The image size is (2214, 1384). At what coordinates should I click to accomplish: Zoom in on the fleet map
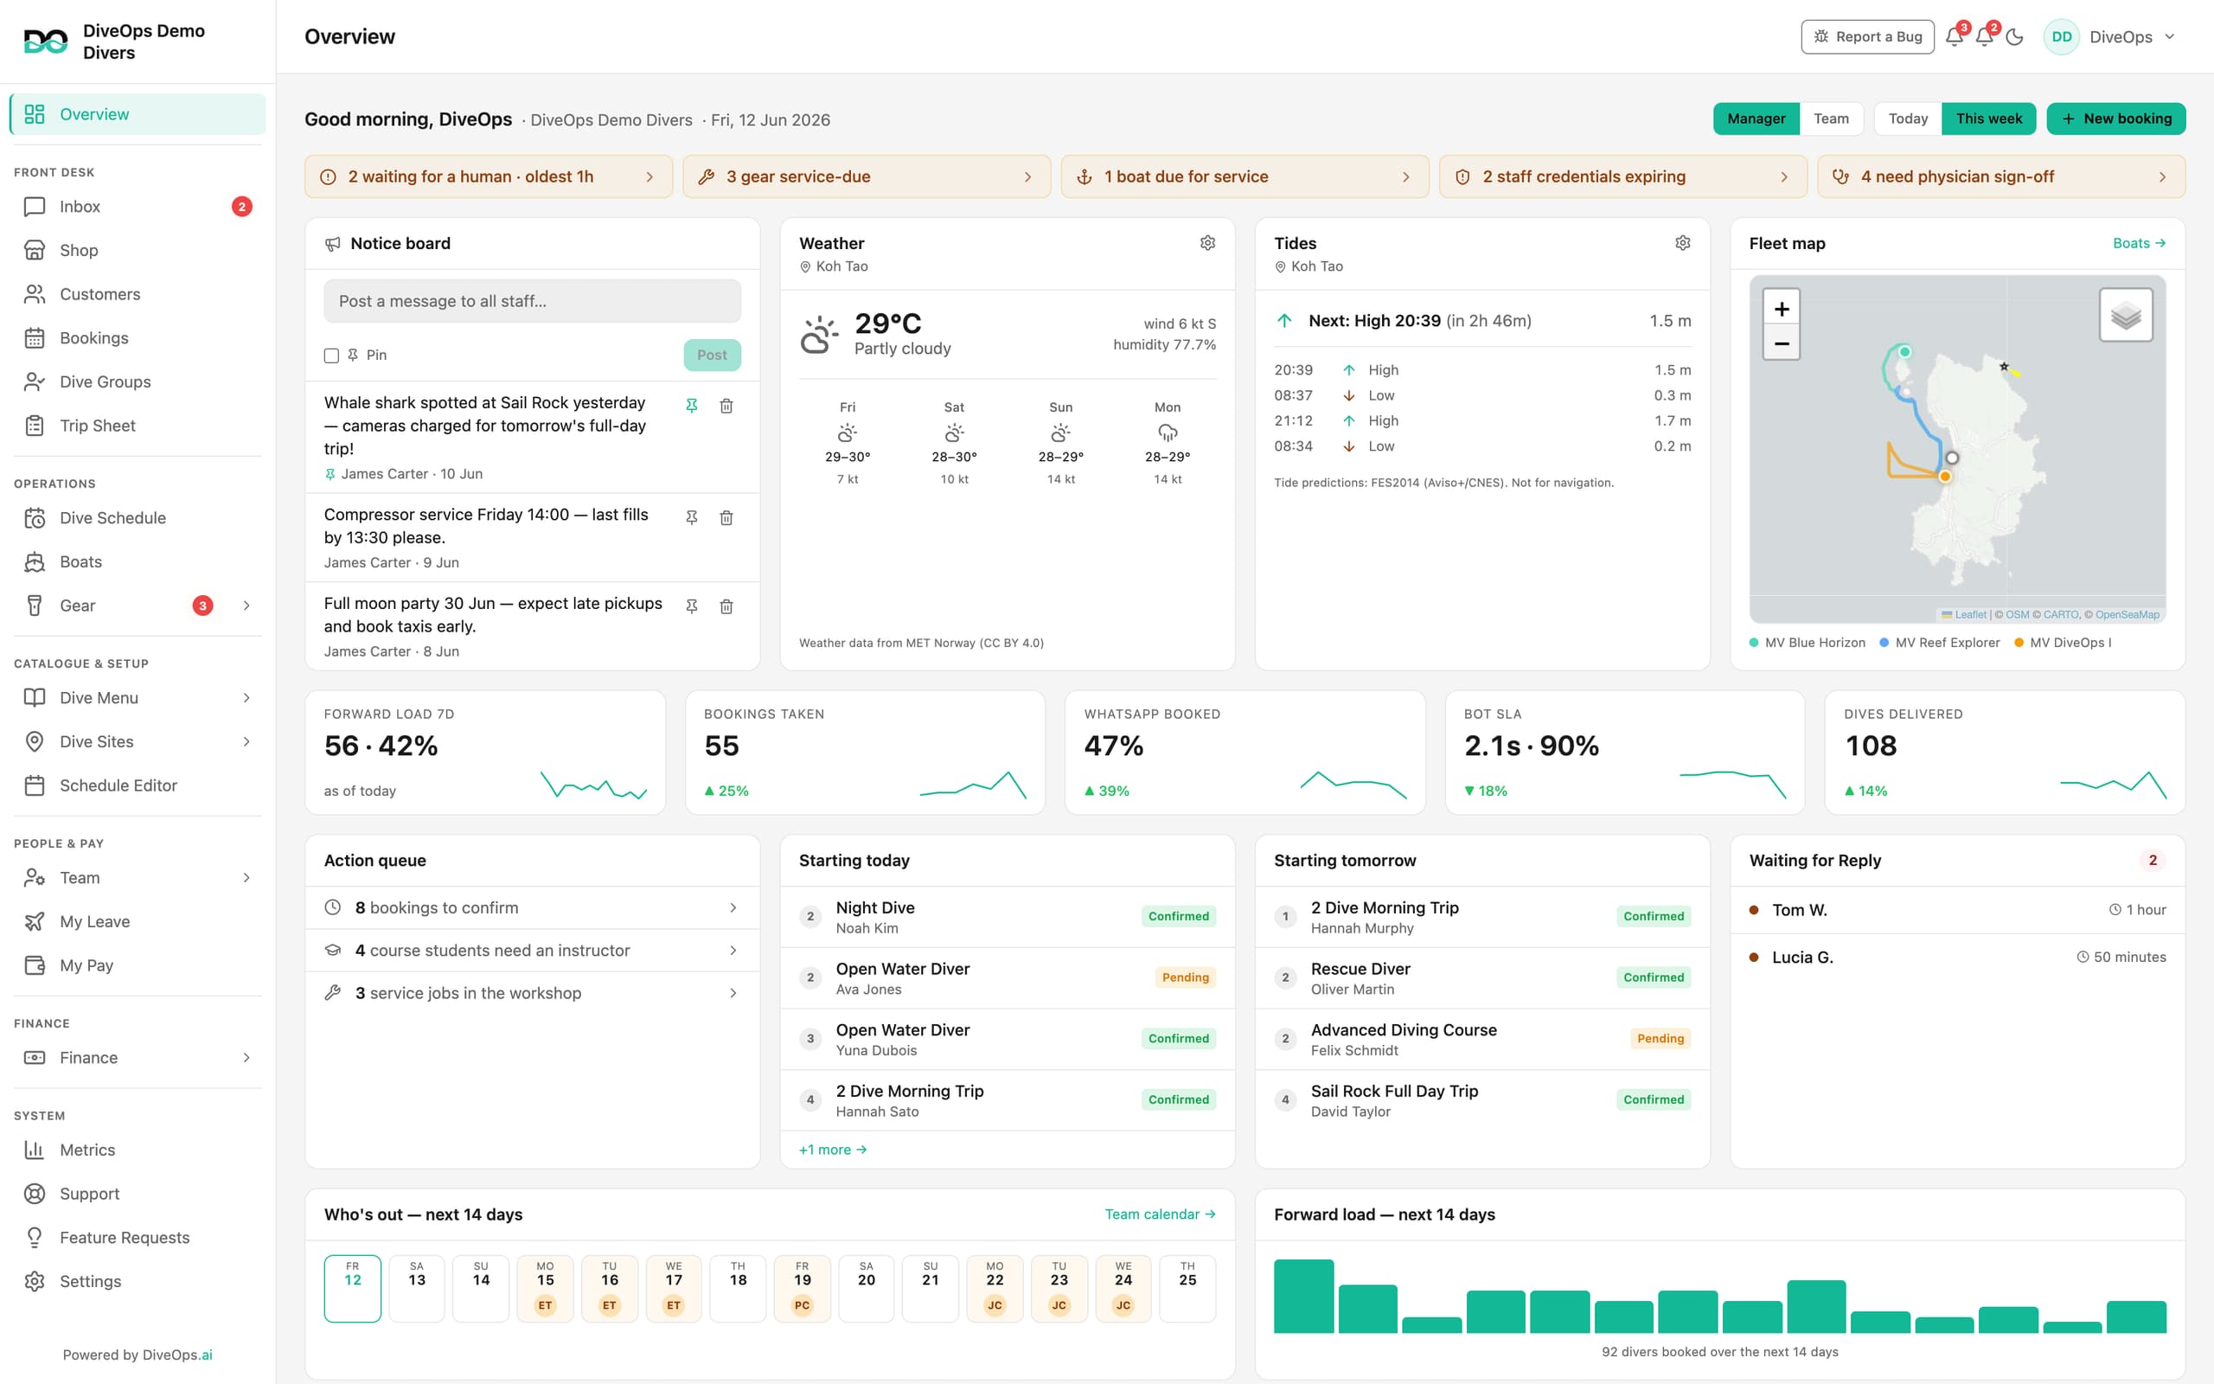(x=1782, y=309)
